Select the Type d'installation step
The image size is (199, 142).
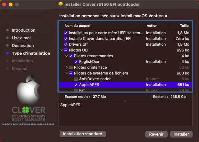[31, 53]
